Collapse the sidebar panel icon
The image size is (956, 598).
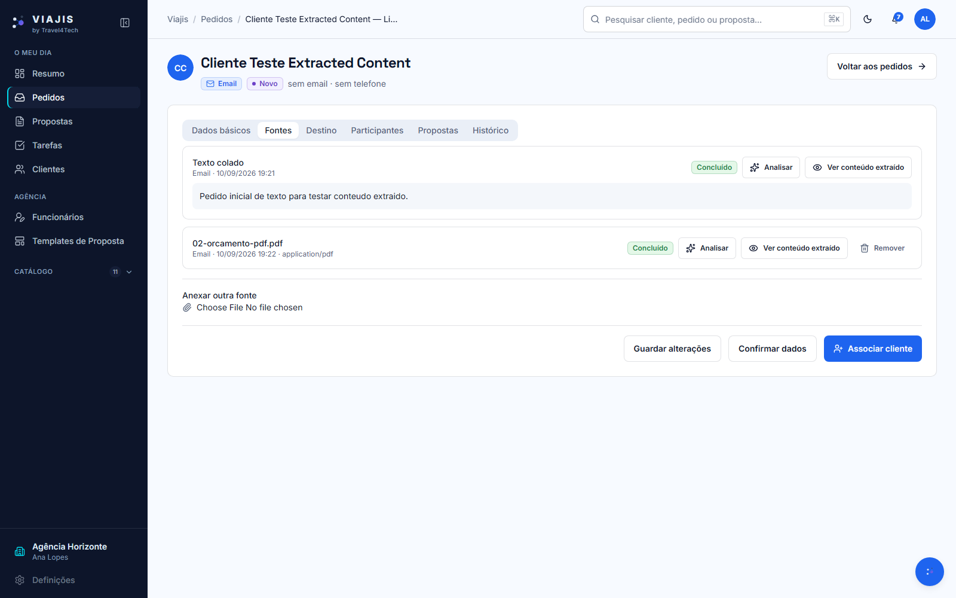[x=125, y=23]
